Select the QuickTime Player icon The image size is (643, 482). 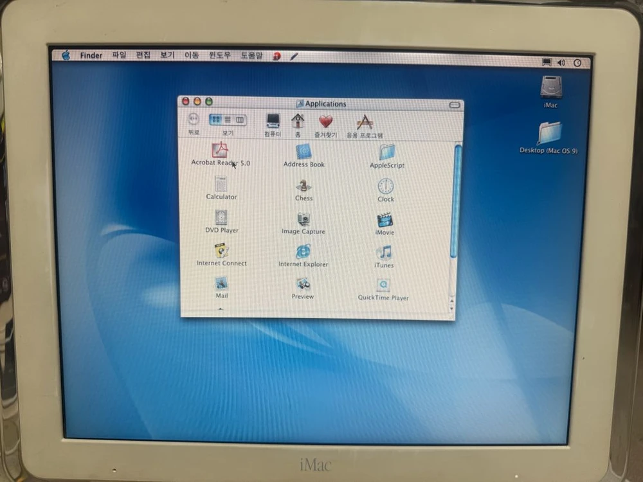coord(383,285)
